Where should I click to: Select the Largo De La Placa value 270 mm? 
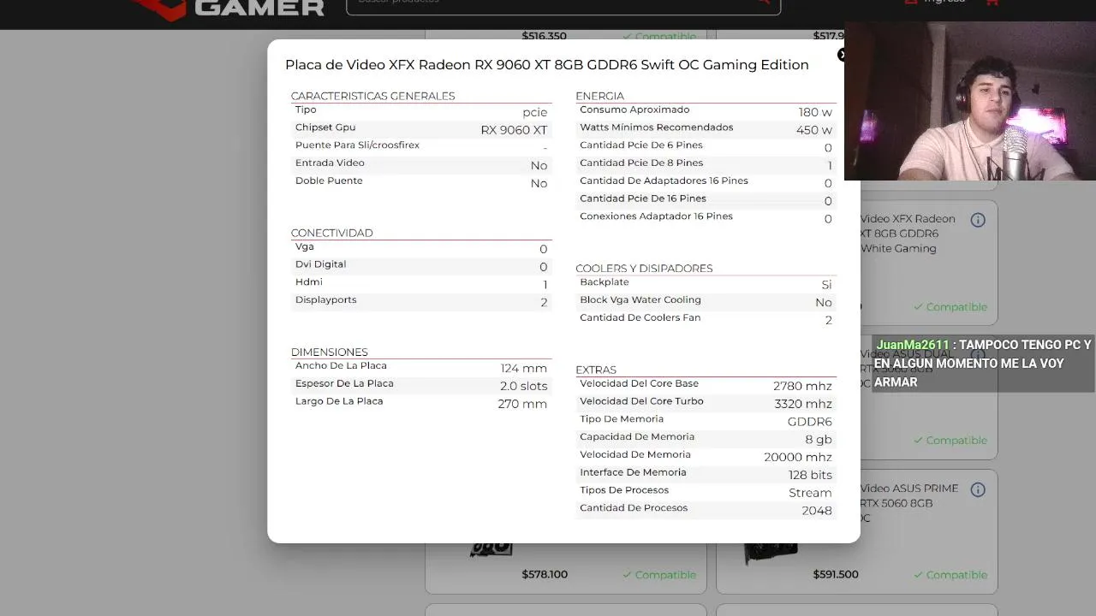(522, 404)
